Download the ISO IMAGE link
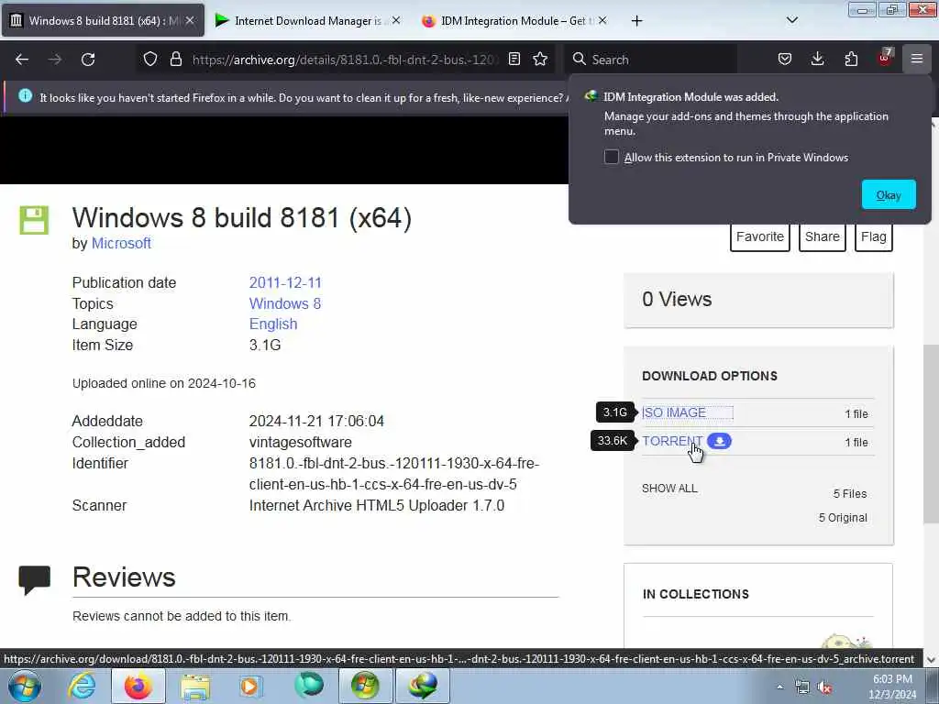939x704 pixels. (674, 412)
